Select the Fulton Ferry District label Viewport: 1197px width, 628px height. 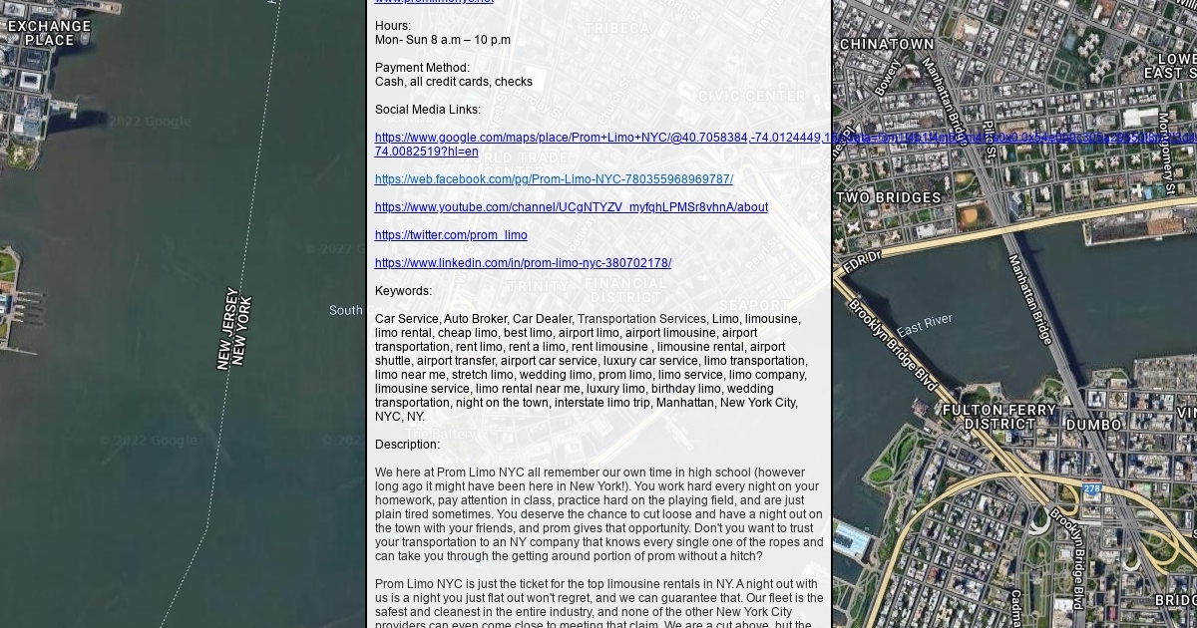click(x=998, y=417)
